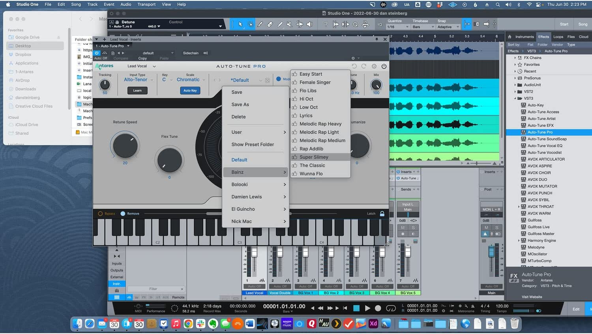Click the Auto-Tune Pro settings gear icon
The image size is (592, 334).
pos(374,66)
